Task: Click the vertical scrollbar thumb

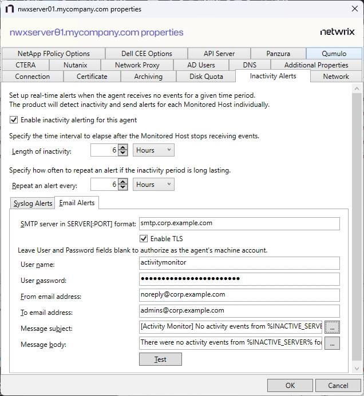Action: tap(357, 226)
